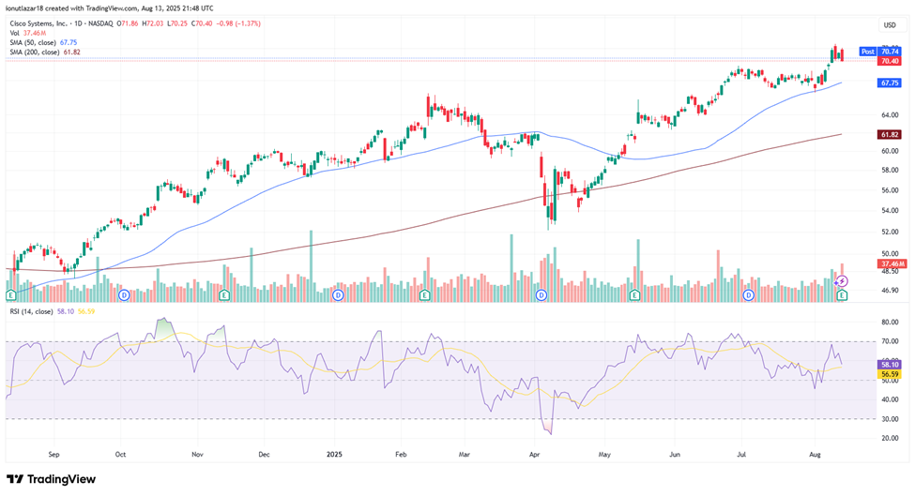Click the purple lightning bolt icon
The image size is (915, 496).
coord(842,280)
